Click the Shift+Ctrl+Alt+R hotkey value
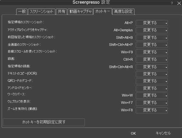182x138 pixels. 121,67
